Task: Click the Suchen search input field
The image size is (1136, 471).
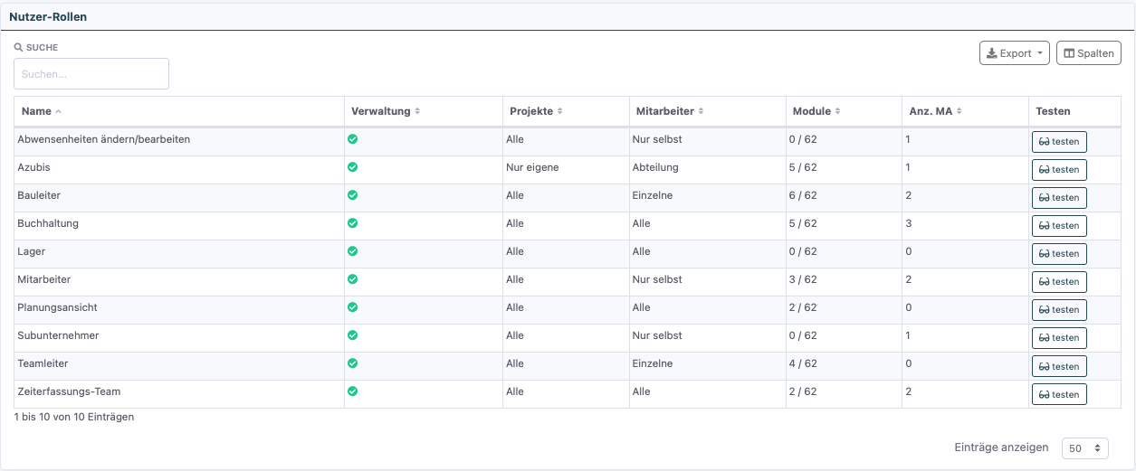Action: [91, 74]
